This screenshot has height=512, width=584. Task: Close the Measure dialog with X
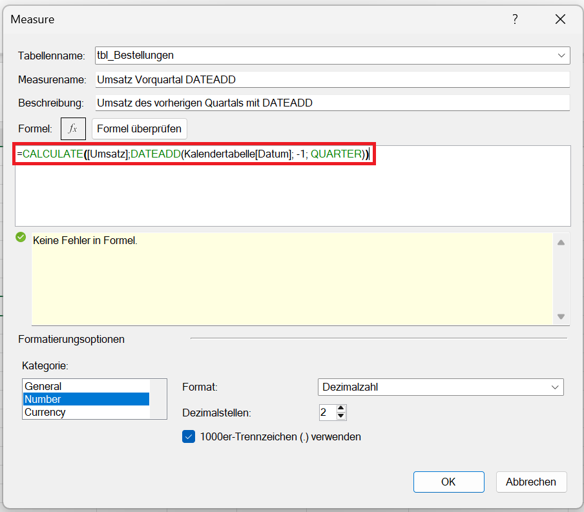[x=560, y=19]
